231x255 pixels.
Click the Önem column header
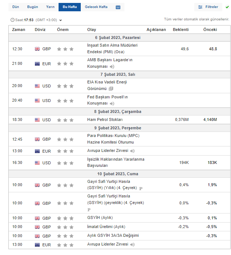[x=63, y=30]
